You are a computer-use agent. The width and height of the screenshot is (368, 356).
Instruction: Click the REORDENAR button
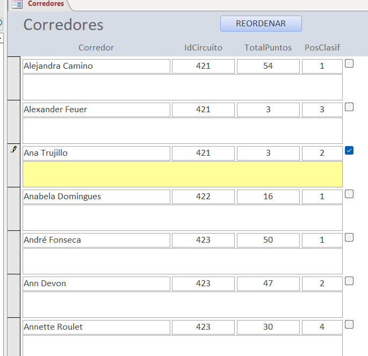261,24
